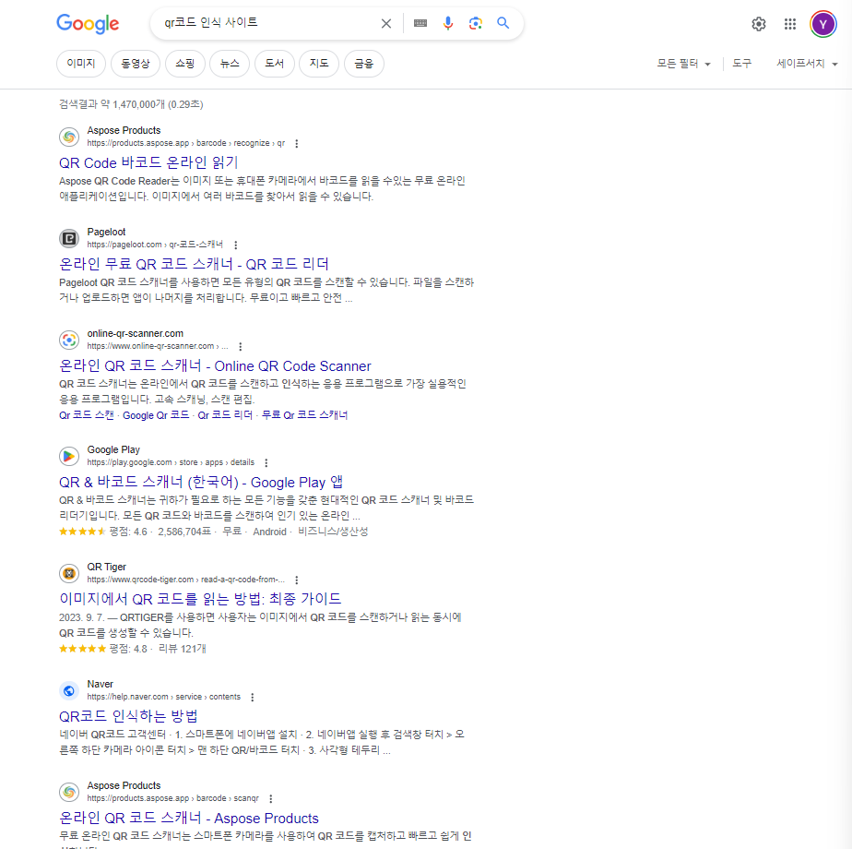Click the QR Tiger favicon

tap(69, 573)
